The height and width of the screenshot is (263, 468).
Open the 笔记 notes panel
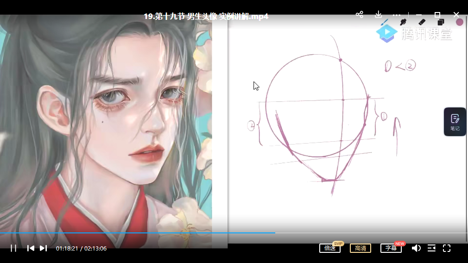[455, 122]
